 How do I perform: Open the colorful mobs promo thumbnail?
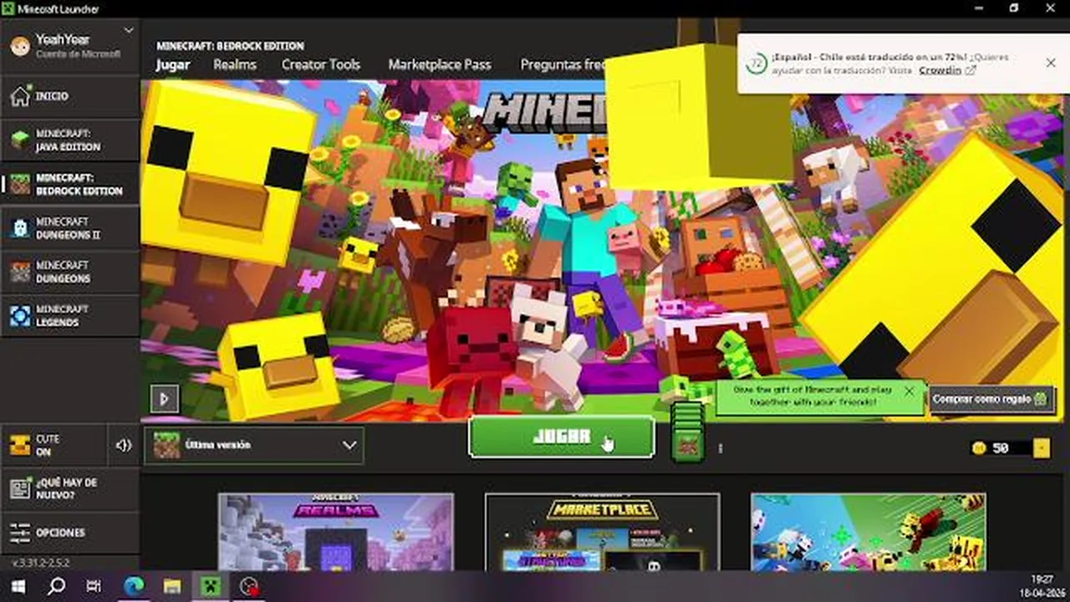tap(868, 533)
